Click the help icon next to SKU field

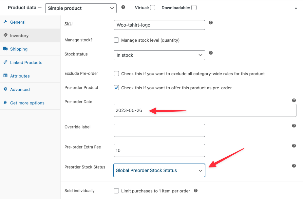(x=211, y=23)
